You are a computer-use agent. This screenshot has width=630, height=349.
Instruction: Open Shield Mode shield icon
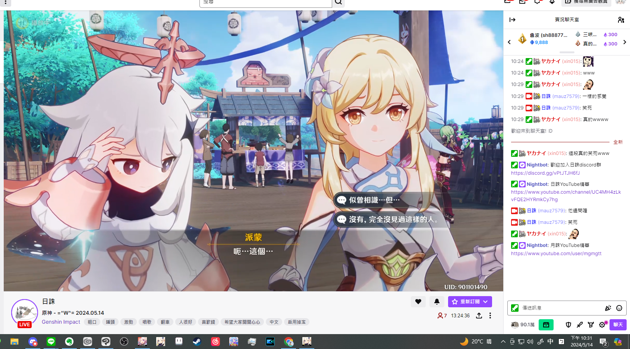point(568,325)
